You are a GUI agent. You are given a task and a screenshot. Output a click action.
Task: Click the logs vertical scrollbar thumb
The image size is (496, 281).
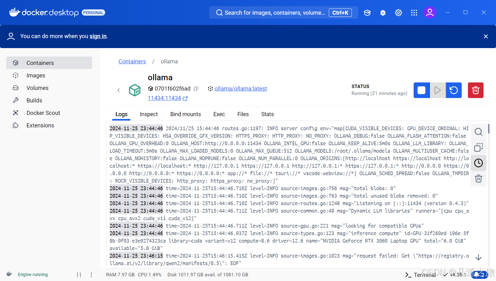tap(489, 129)
